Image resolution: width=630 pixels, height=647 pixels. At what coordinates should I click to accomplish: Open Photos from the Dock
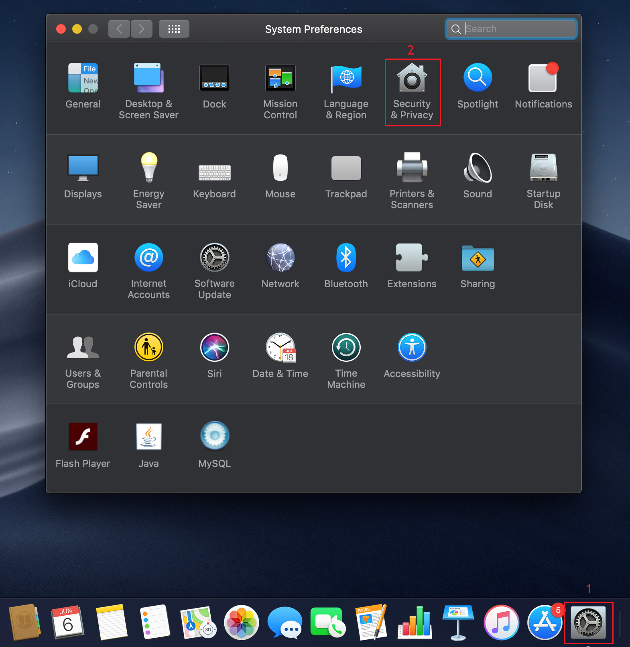click(242, 623)
